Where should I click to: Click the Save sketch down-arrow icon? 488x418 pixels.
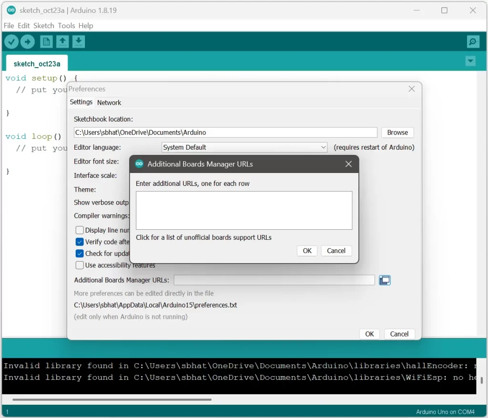(x=79, y=42)
